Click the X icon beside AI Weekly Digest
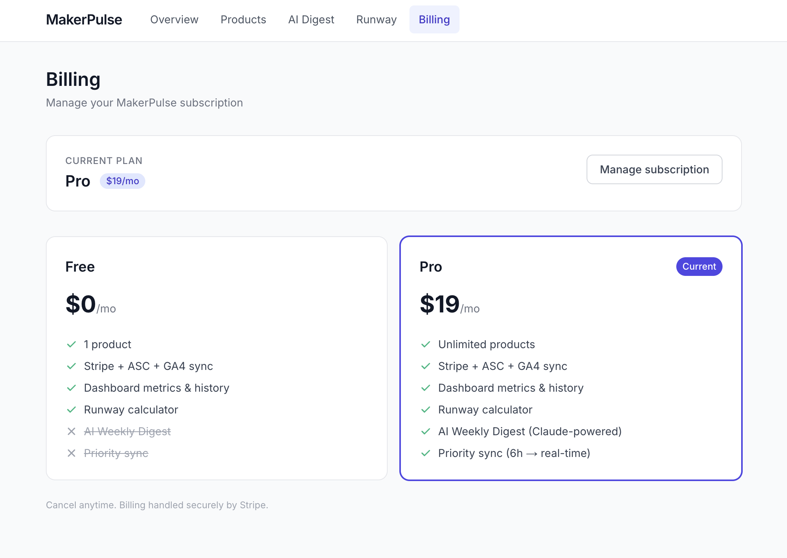Image resolution: width=787 pixels, height=558 pixels. click(71, 432)
